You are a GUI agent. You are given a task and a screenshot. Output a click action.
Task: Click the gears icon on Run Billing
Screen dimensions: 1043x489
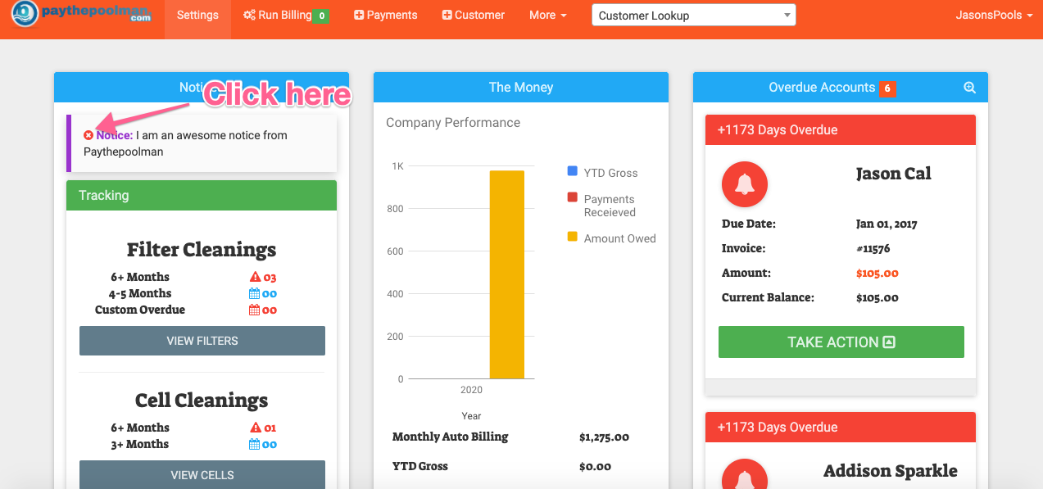tap(249, 15)
